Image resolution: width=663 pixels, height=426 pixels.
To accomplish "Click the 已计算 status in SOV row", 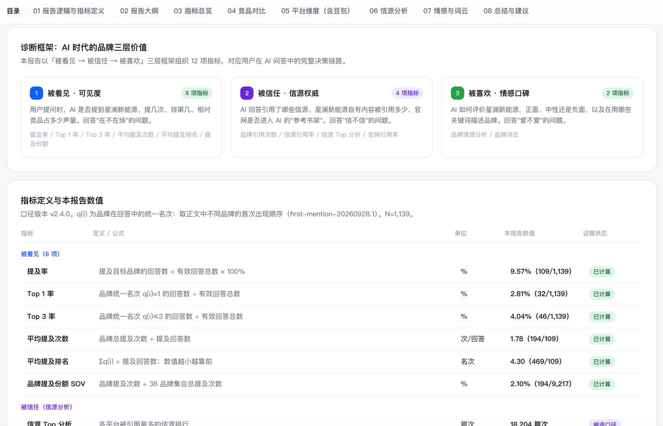I will tap(602, 384).
